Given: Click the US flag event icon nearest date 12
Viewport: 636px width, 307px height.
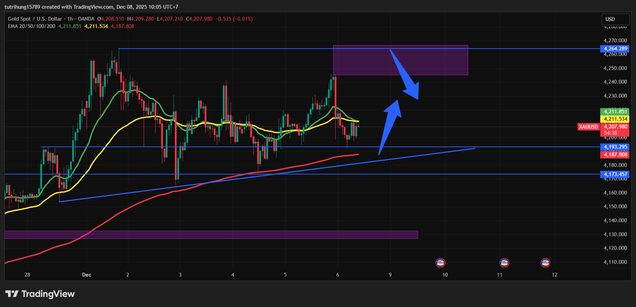Looking at the screenshot, I should tap(545, 263).
